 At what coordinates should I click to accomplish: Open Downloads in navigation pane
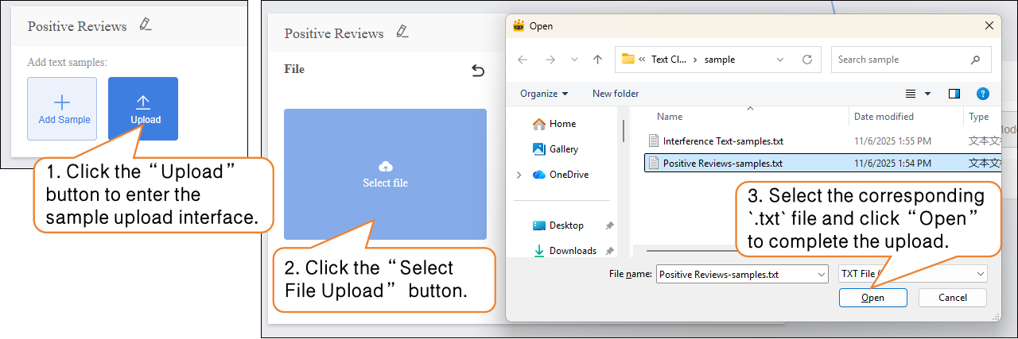572,251
